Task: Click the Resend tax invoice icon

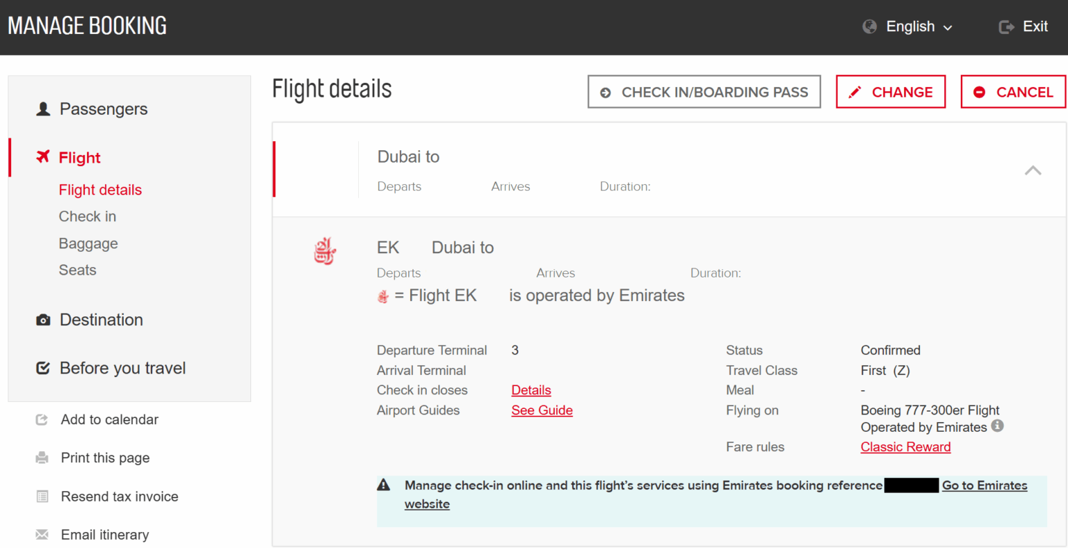Action: 42,496
